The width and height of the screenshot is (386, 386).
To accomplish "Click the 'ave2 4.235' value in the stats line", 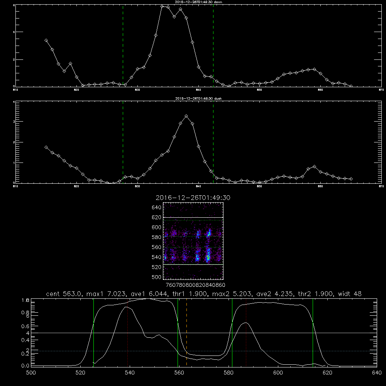I will click(274, 294).
